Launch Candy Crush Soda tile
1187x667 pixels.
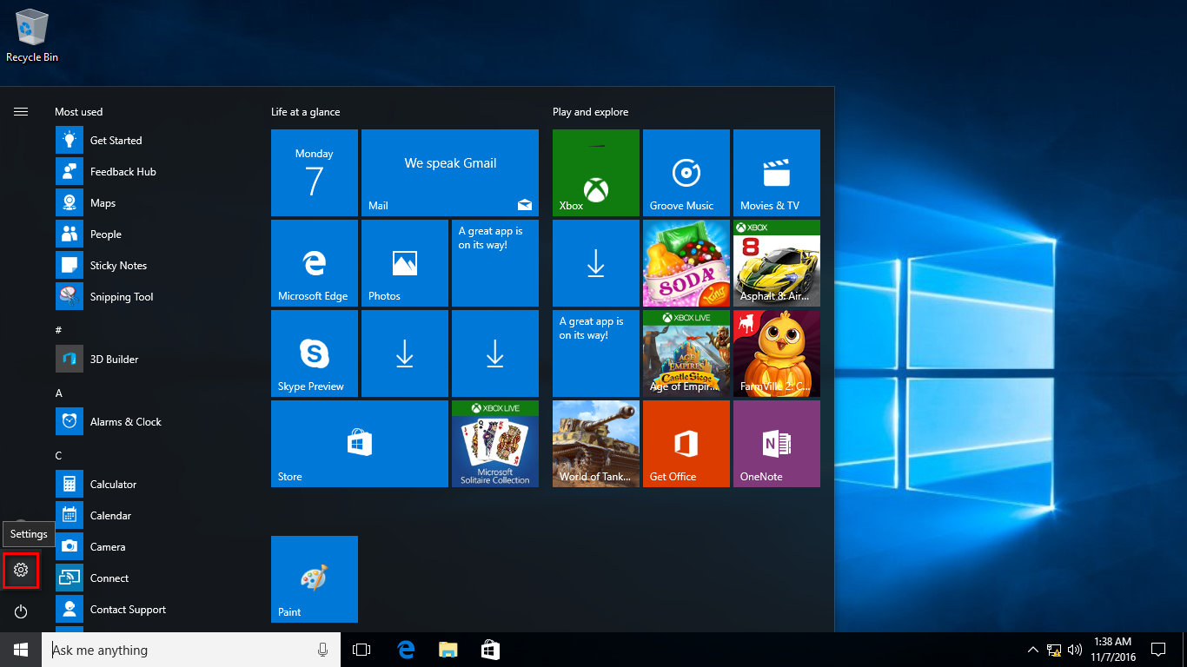[x=686, y=263]
